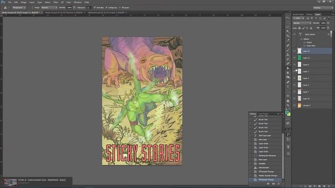Select the Pen tool
This screenshot has height=188, width=335.
pos(288,82)
